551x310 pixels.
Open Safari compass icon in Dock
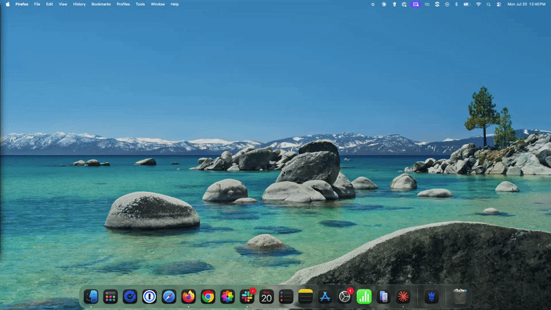coord(169,297)
